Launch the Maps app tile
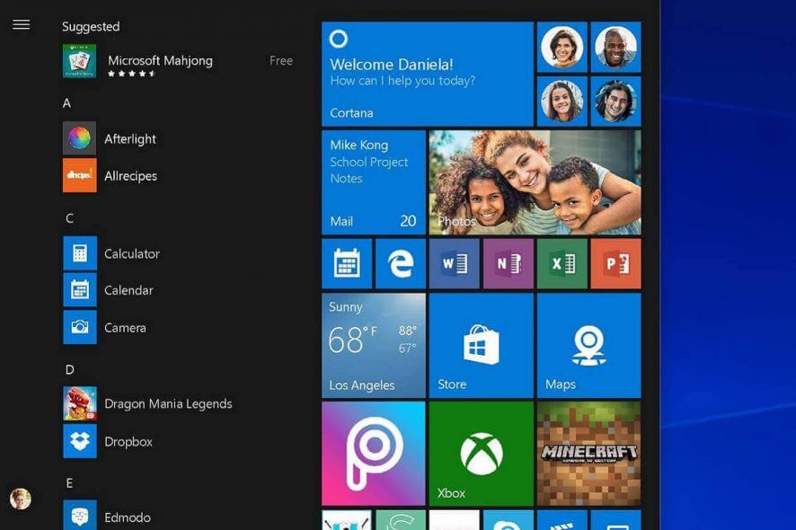 tap(588, 345)
